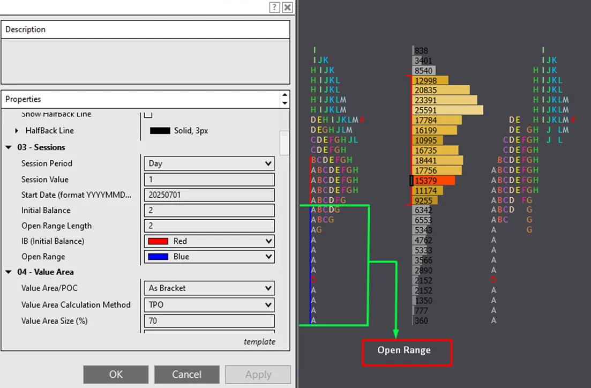Screen dimensions: 591x388
Task: Close the properties dialog window
Action: 288,7
